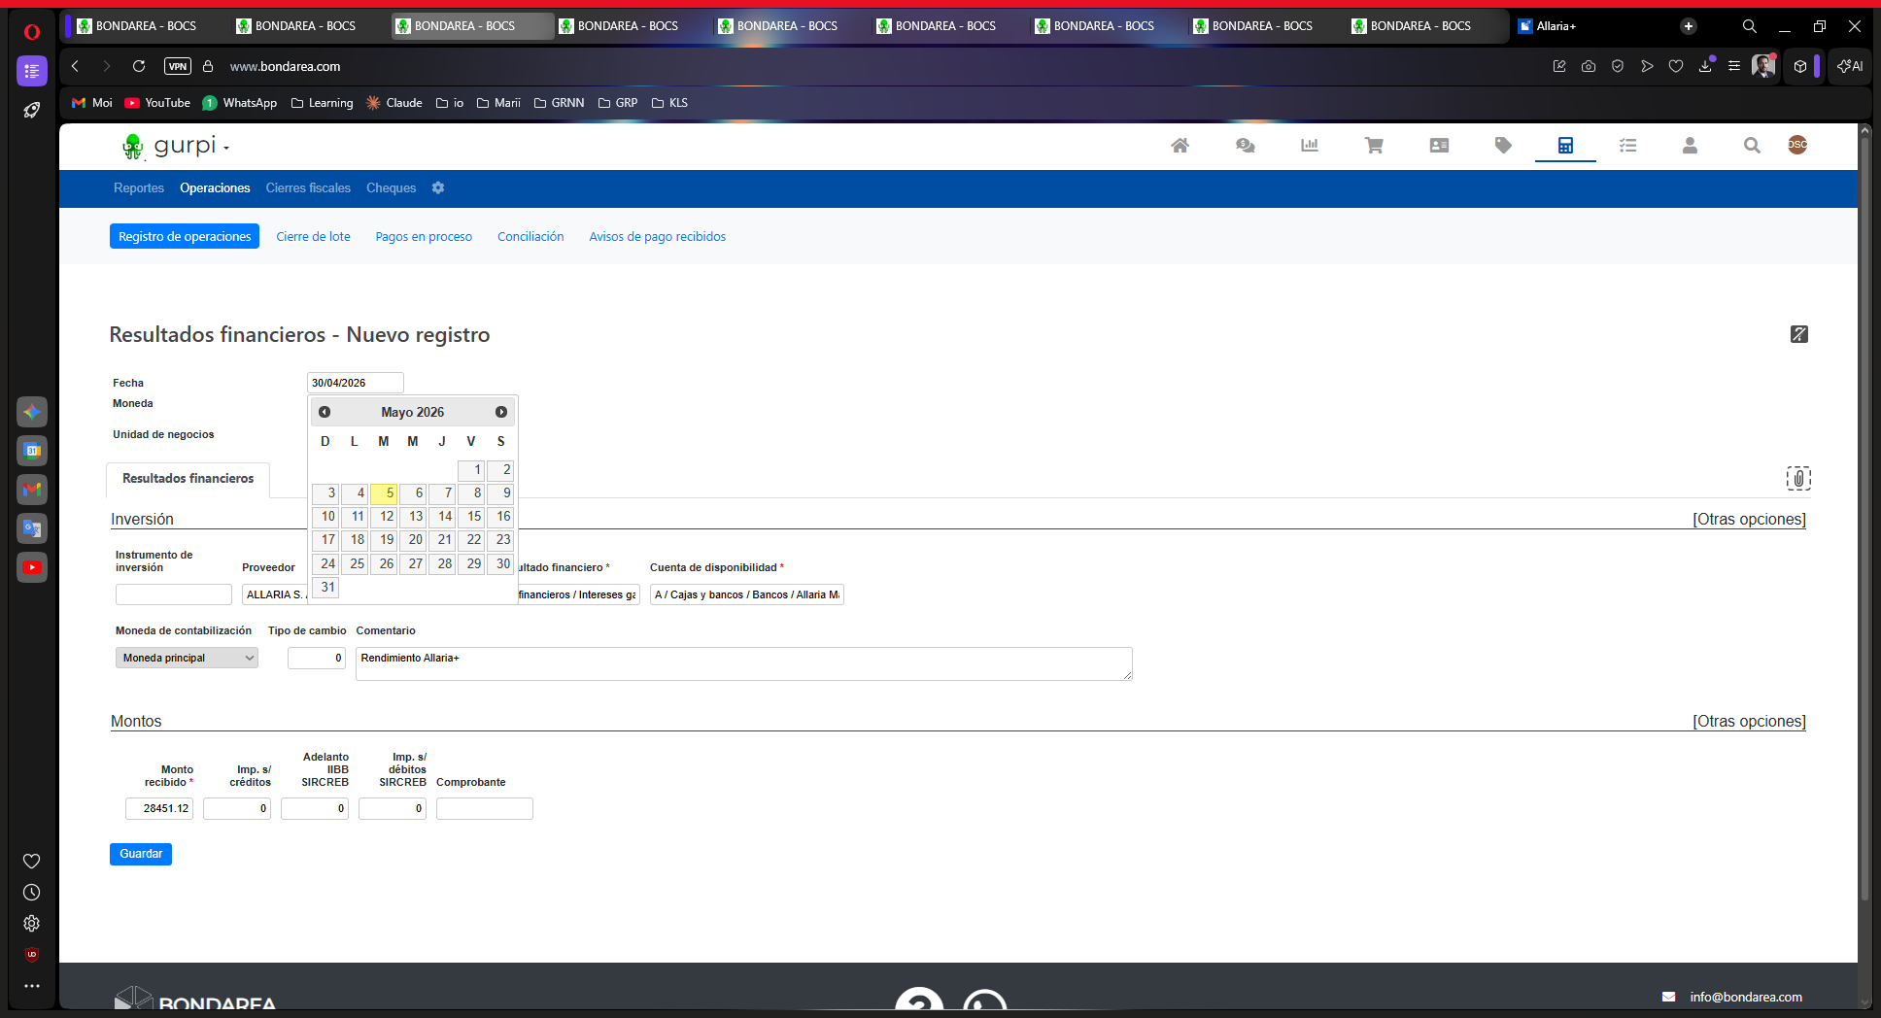Open Opera snapshot camera icon

point(1589,66)
